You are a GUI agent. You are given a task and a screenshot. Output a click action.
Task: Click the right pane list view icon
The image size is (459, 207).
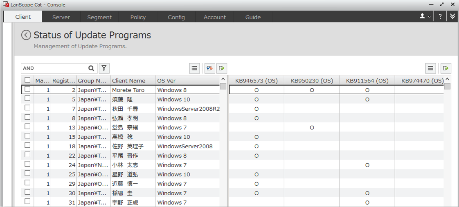point(430,68)
